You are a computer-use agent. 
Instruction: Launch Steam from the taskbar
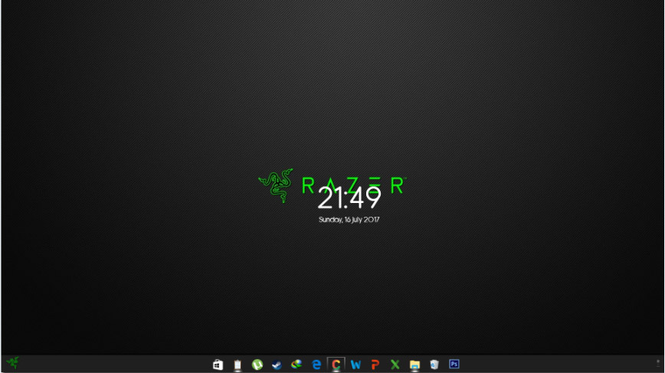[277, 365]
